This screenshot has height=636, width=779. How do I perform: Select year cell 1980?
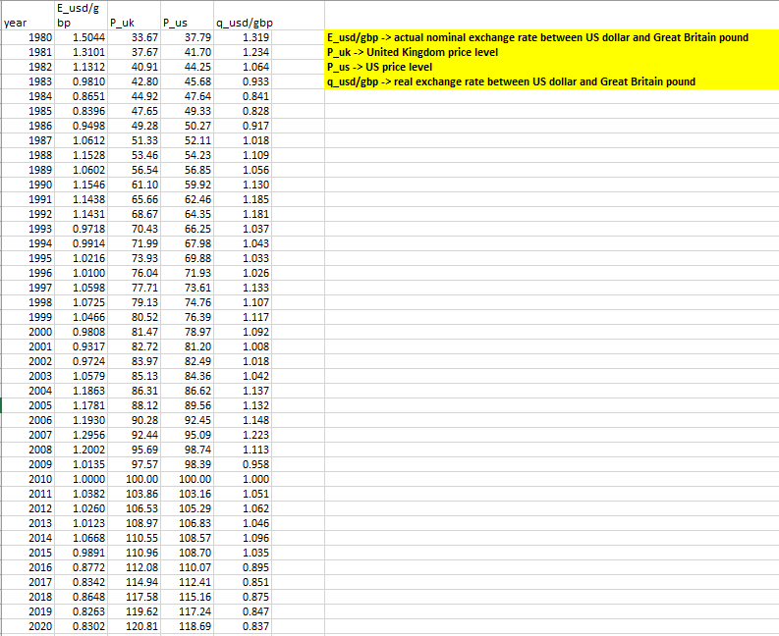[x=28, y=37]
